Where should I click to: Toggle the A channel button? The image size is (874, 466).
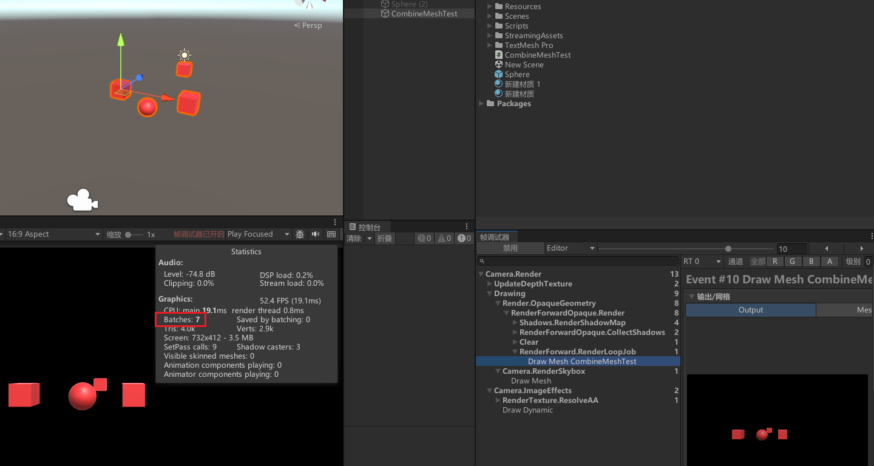[830, 262]
